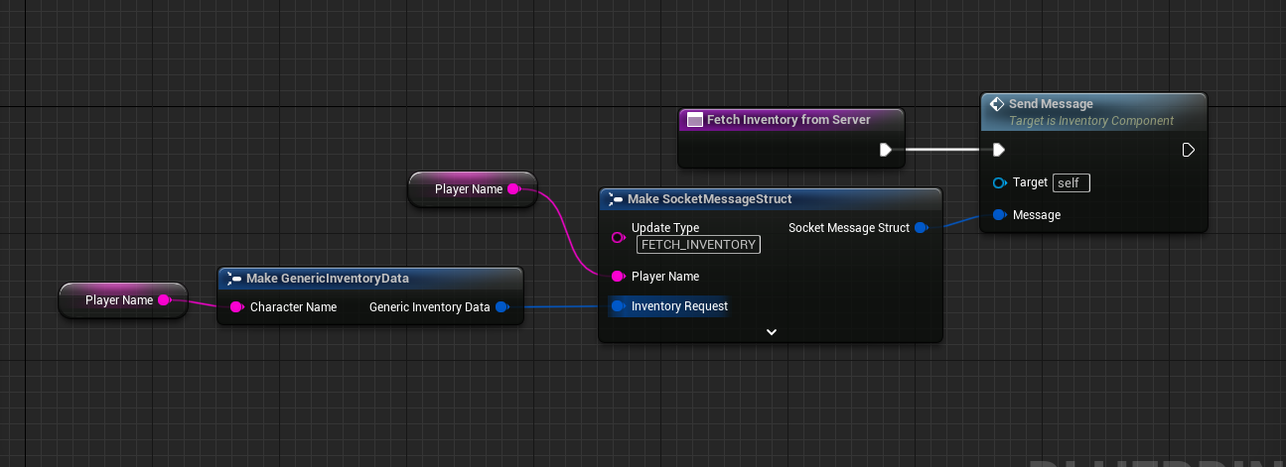Select the Send Message node title
The image size is (1286, 467).
click(x=1051, y=103)
